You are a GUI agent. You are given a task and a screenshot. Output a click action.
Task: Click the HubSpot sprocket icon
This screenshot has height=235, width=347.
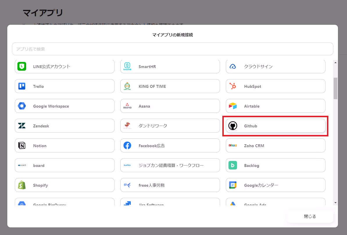[x=232, y=86]
